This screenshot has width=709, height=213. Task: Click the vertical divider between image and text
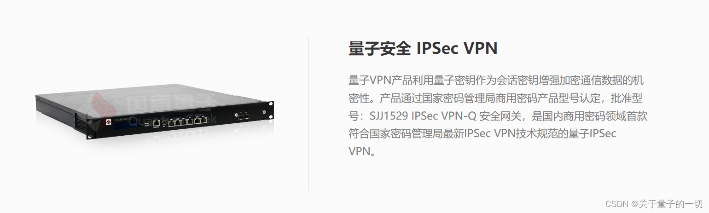click(308, 114)
